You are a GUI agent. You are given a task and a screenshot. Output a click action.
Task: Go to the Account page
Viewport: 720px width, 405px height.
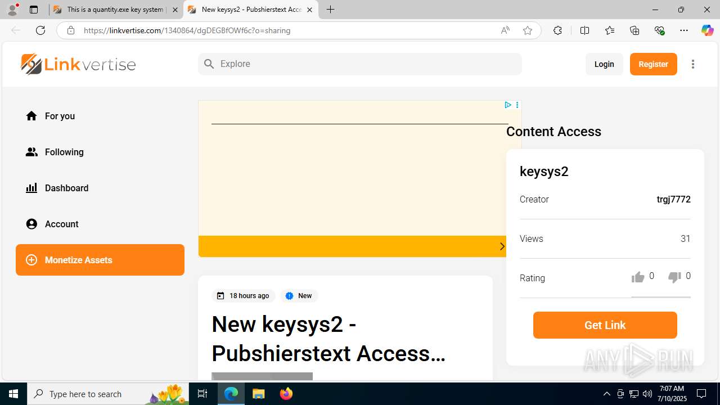61,224
